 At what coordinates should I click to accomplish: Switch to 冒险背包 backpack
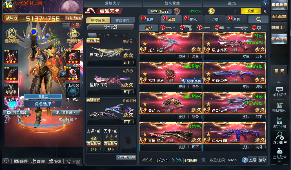[x=122, y=20]
